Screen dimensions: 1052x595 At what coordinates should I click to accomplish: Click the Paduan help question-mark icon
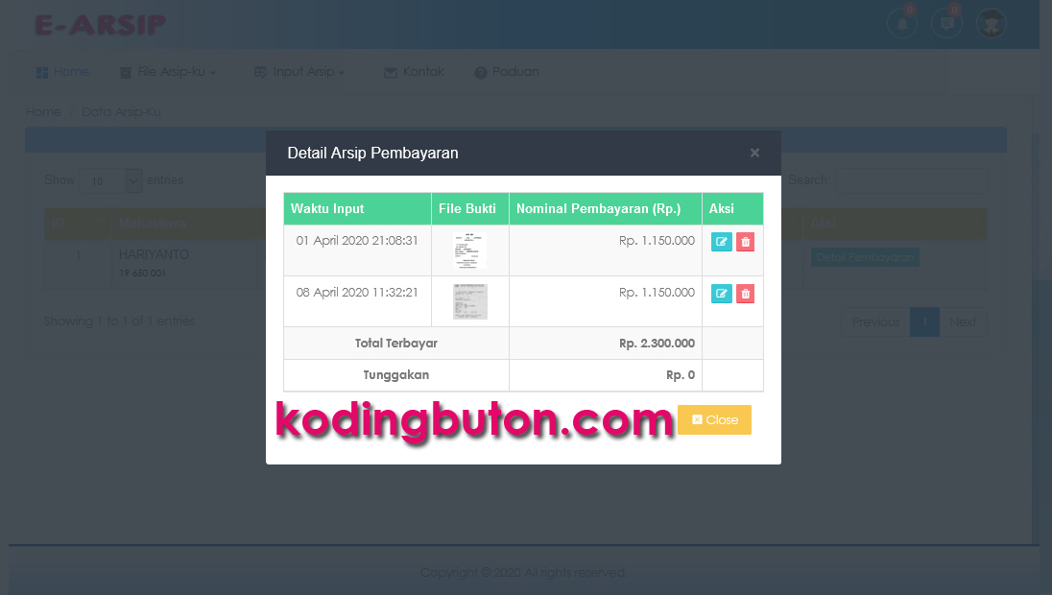tap(479, 71)
